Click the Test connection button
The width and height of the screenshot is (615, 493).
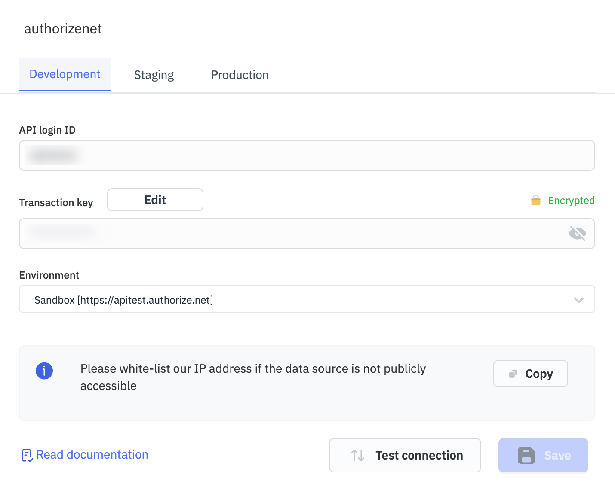coord(405,455)
